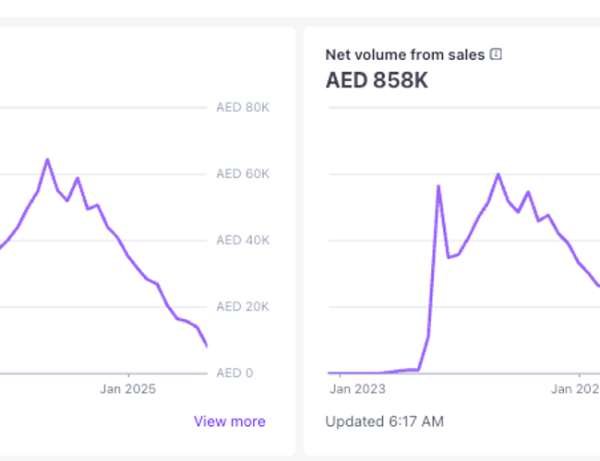Screen dimensions: 600x461
Task: Open the View more link
Action: [229, 421]
